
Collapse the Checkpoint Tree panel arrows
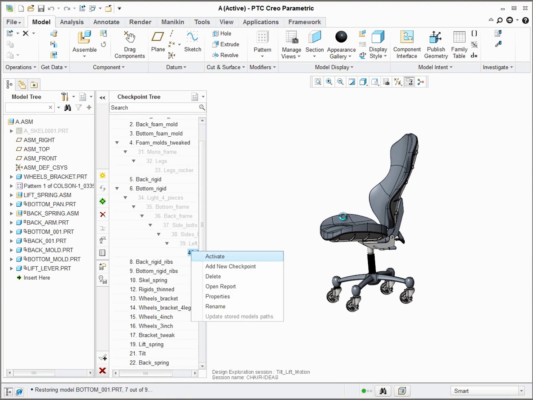[103, 97]
